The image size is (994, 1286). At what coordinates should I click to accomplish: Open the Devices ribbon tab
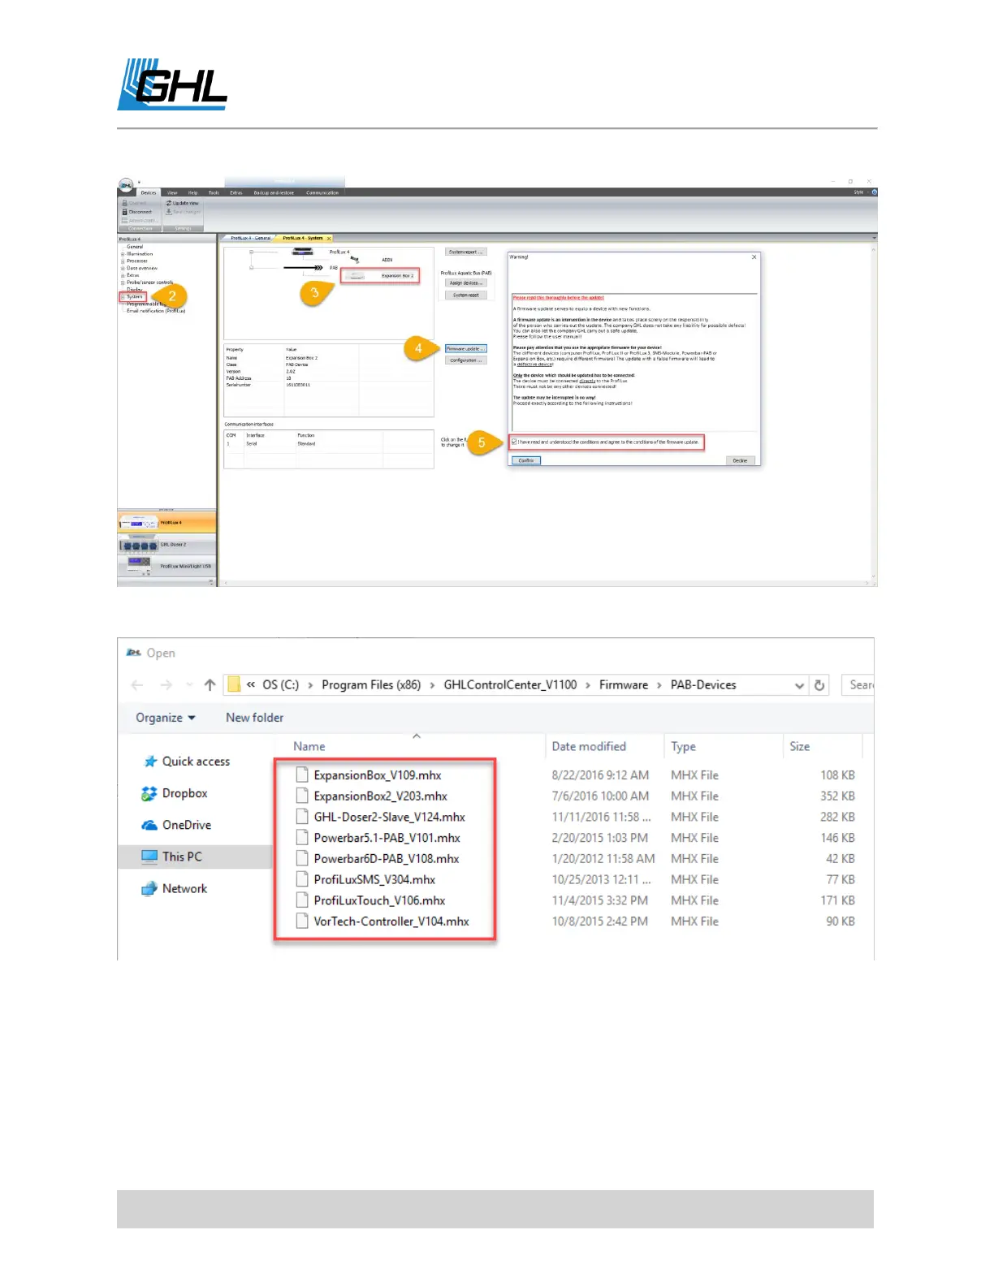[149, 193]
